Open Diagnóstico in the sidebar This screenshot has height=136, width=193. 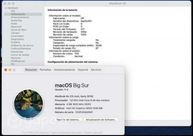point(17,39)
